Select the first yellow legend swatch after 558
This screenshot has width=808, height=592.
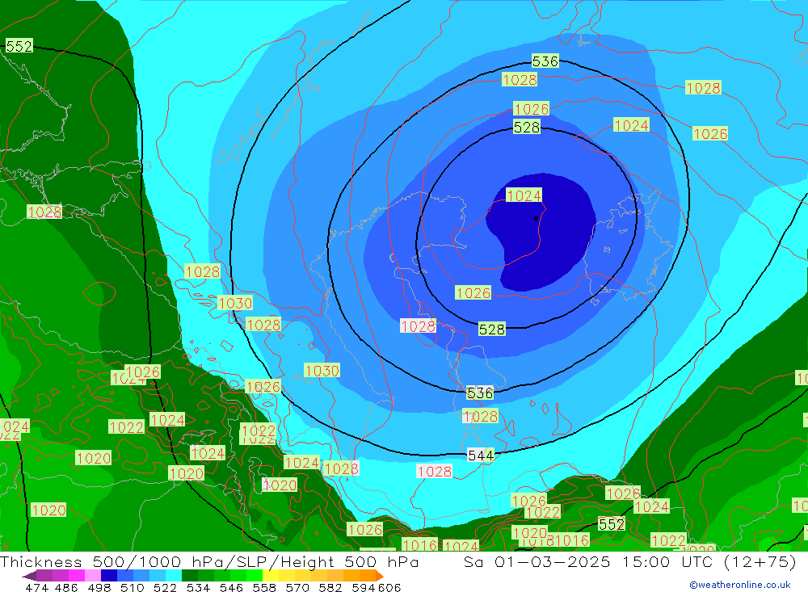[271, 576]
